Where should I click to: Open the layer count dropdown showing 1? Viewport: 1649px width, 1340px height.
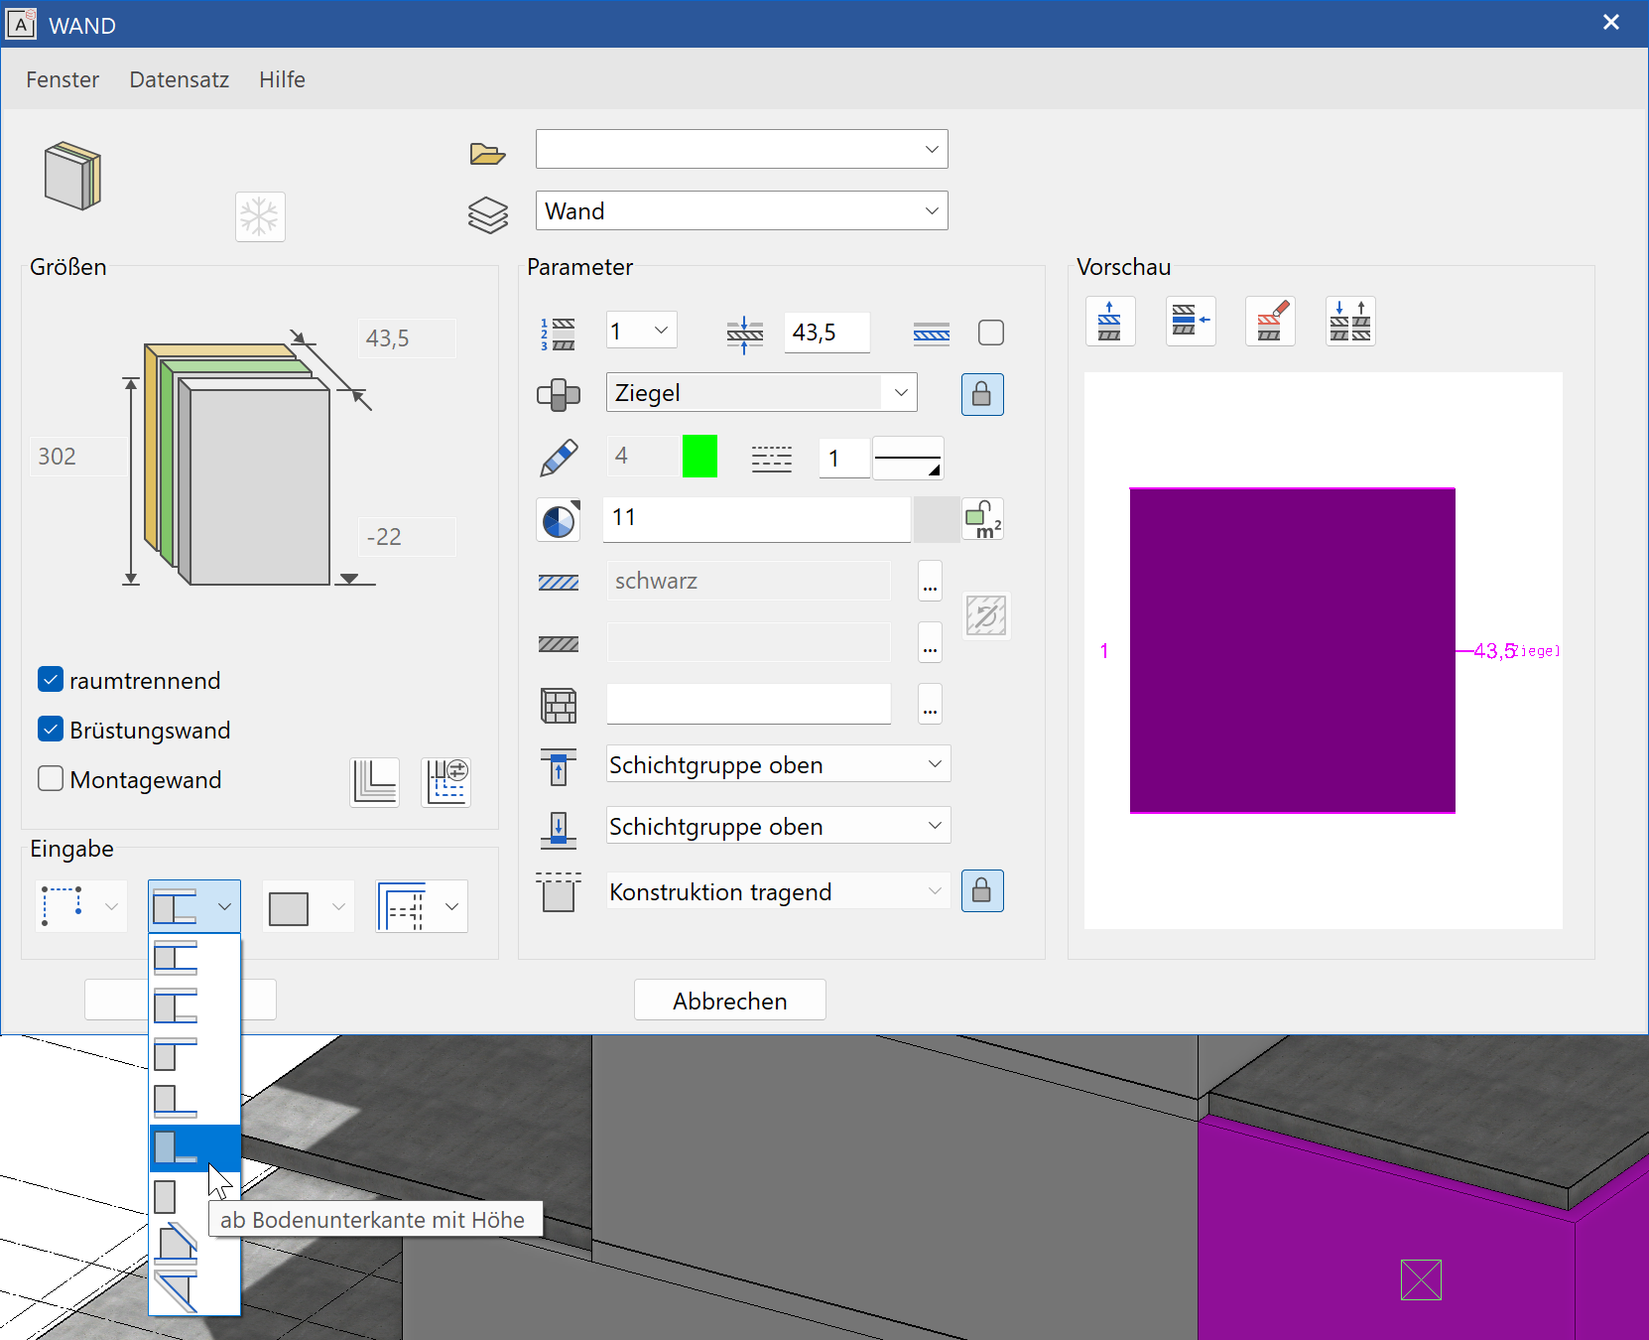pyautogui.click(x=642, y=331)
